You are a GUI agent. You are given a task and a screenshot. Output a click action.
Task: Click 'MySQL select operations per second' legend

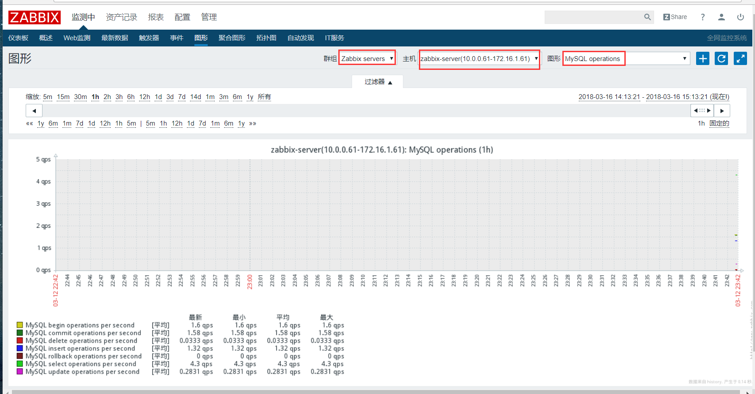pyautogui.click(x=81, y=364)
